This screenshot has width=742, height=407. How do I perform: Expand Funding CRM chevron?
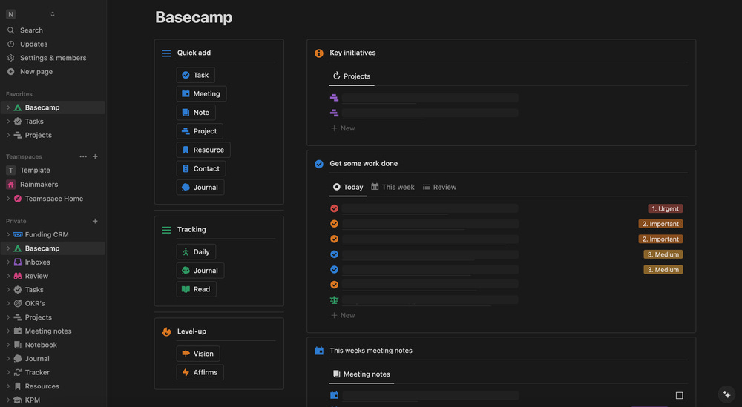click(x=8, y=234)
